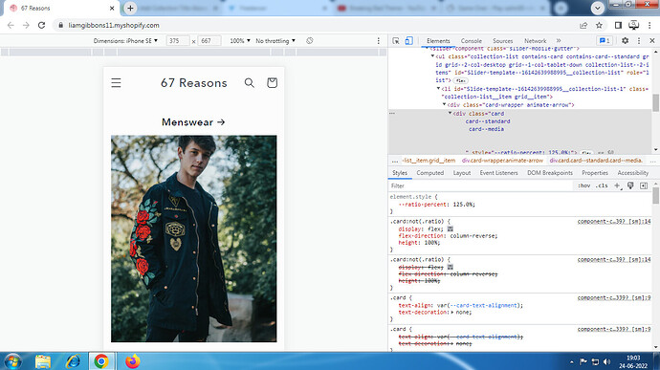Switch to the Console panel
Screen dimensions: 660x370
(471, 41)
